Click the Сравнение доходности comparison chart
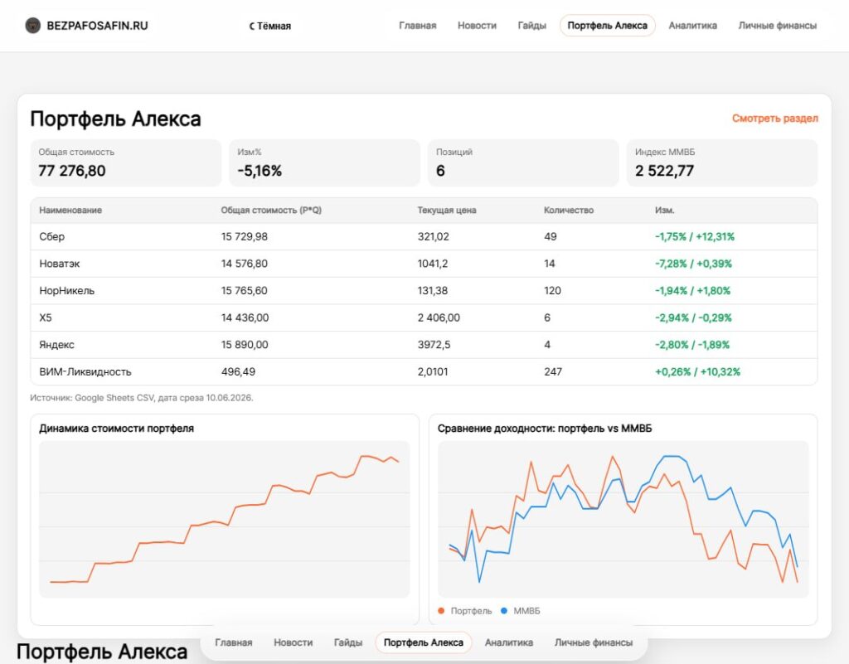The height and width of the screenshot is (664, 849). pyautogui.click(x=623, y=519)
